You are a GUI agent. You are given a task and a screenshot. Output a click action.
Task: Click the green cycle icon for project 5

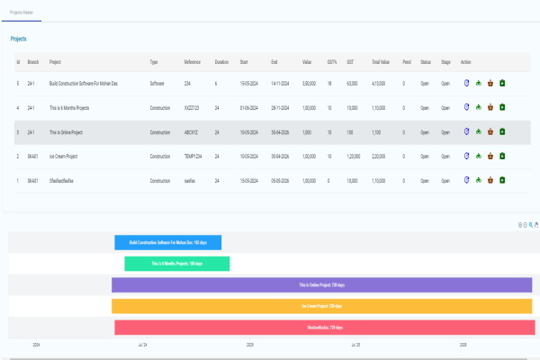click(x=479, y=83)
